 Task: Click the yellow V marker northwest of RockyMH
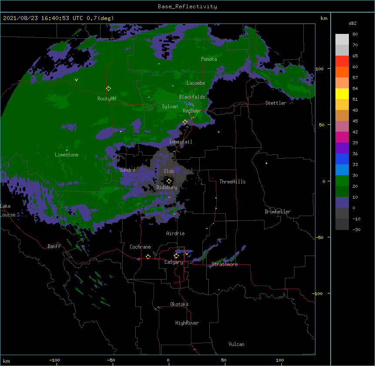pos(76,80)
